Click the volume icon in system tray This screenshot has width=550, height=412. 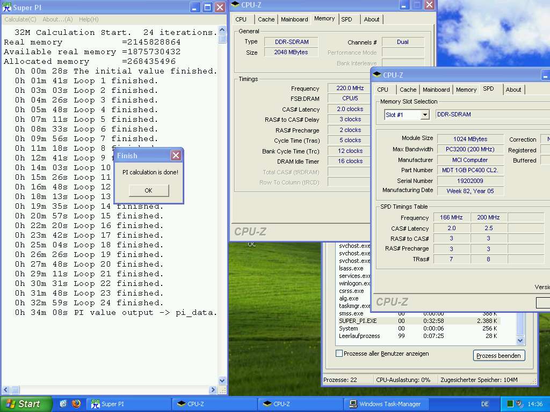pyautogui.click(x=520, y=404)
